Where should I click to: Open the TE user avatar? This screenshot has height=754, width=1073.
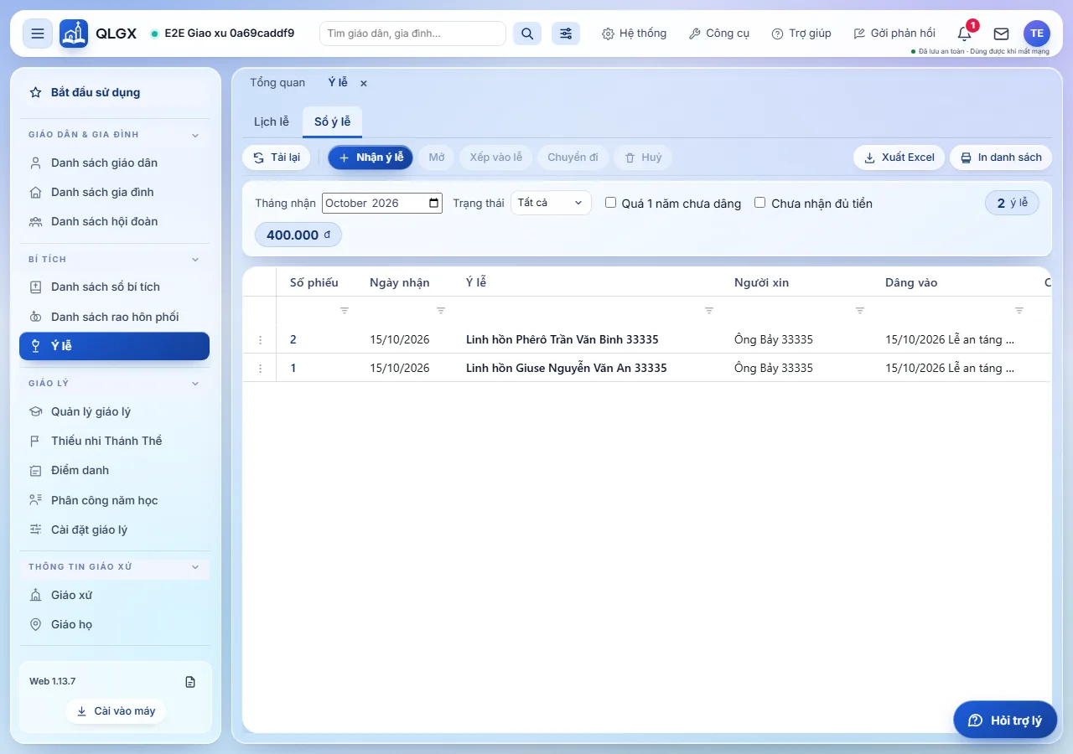coord(1037,34)
